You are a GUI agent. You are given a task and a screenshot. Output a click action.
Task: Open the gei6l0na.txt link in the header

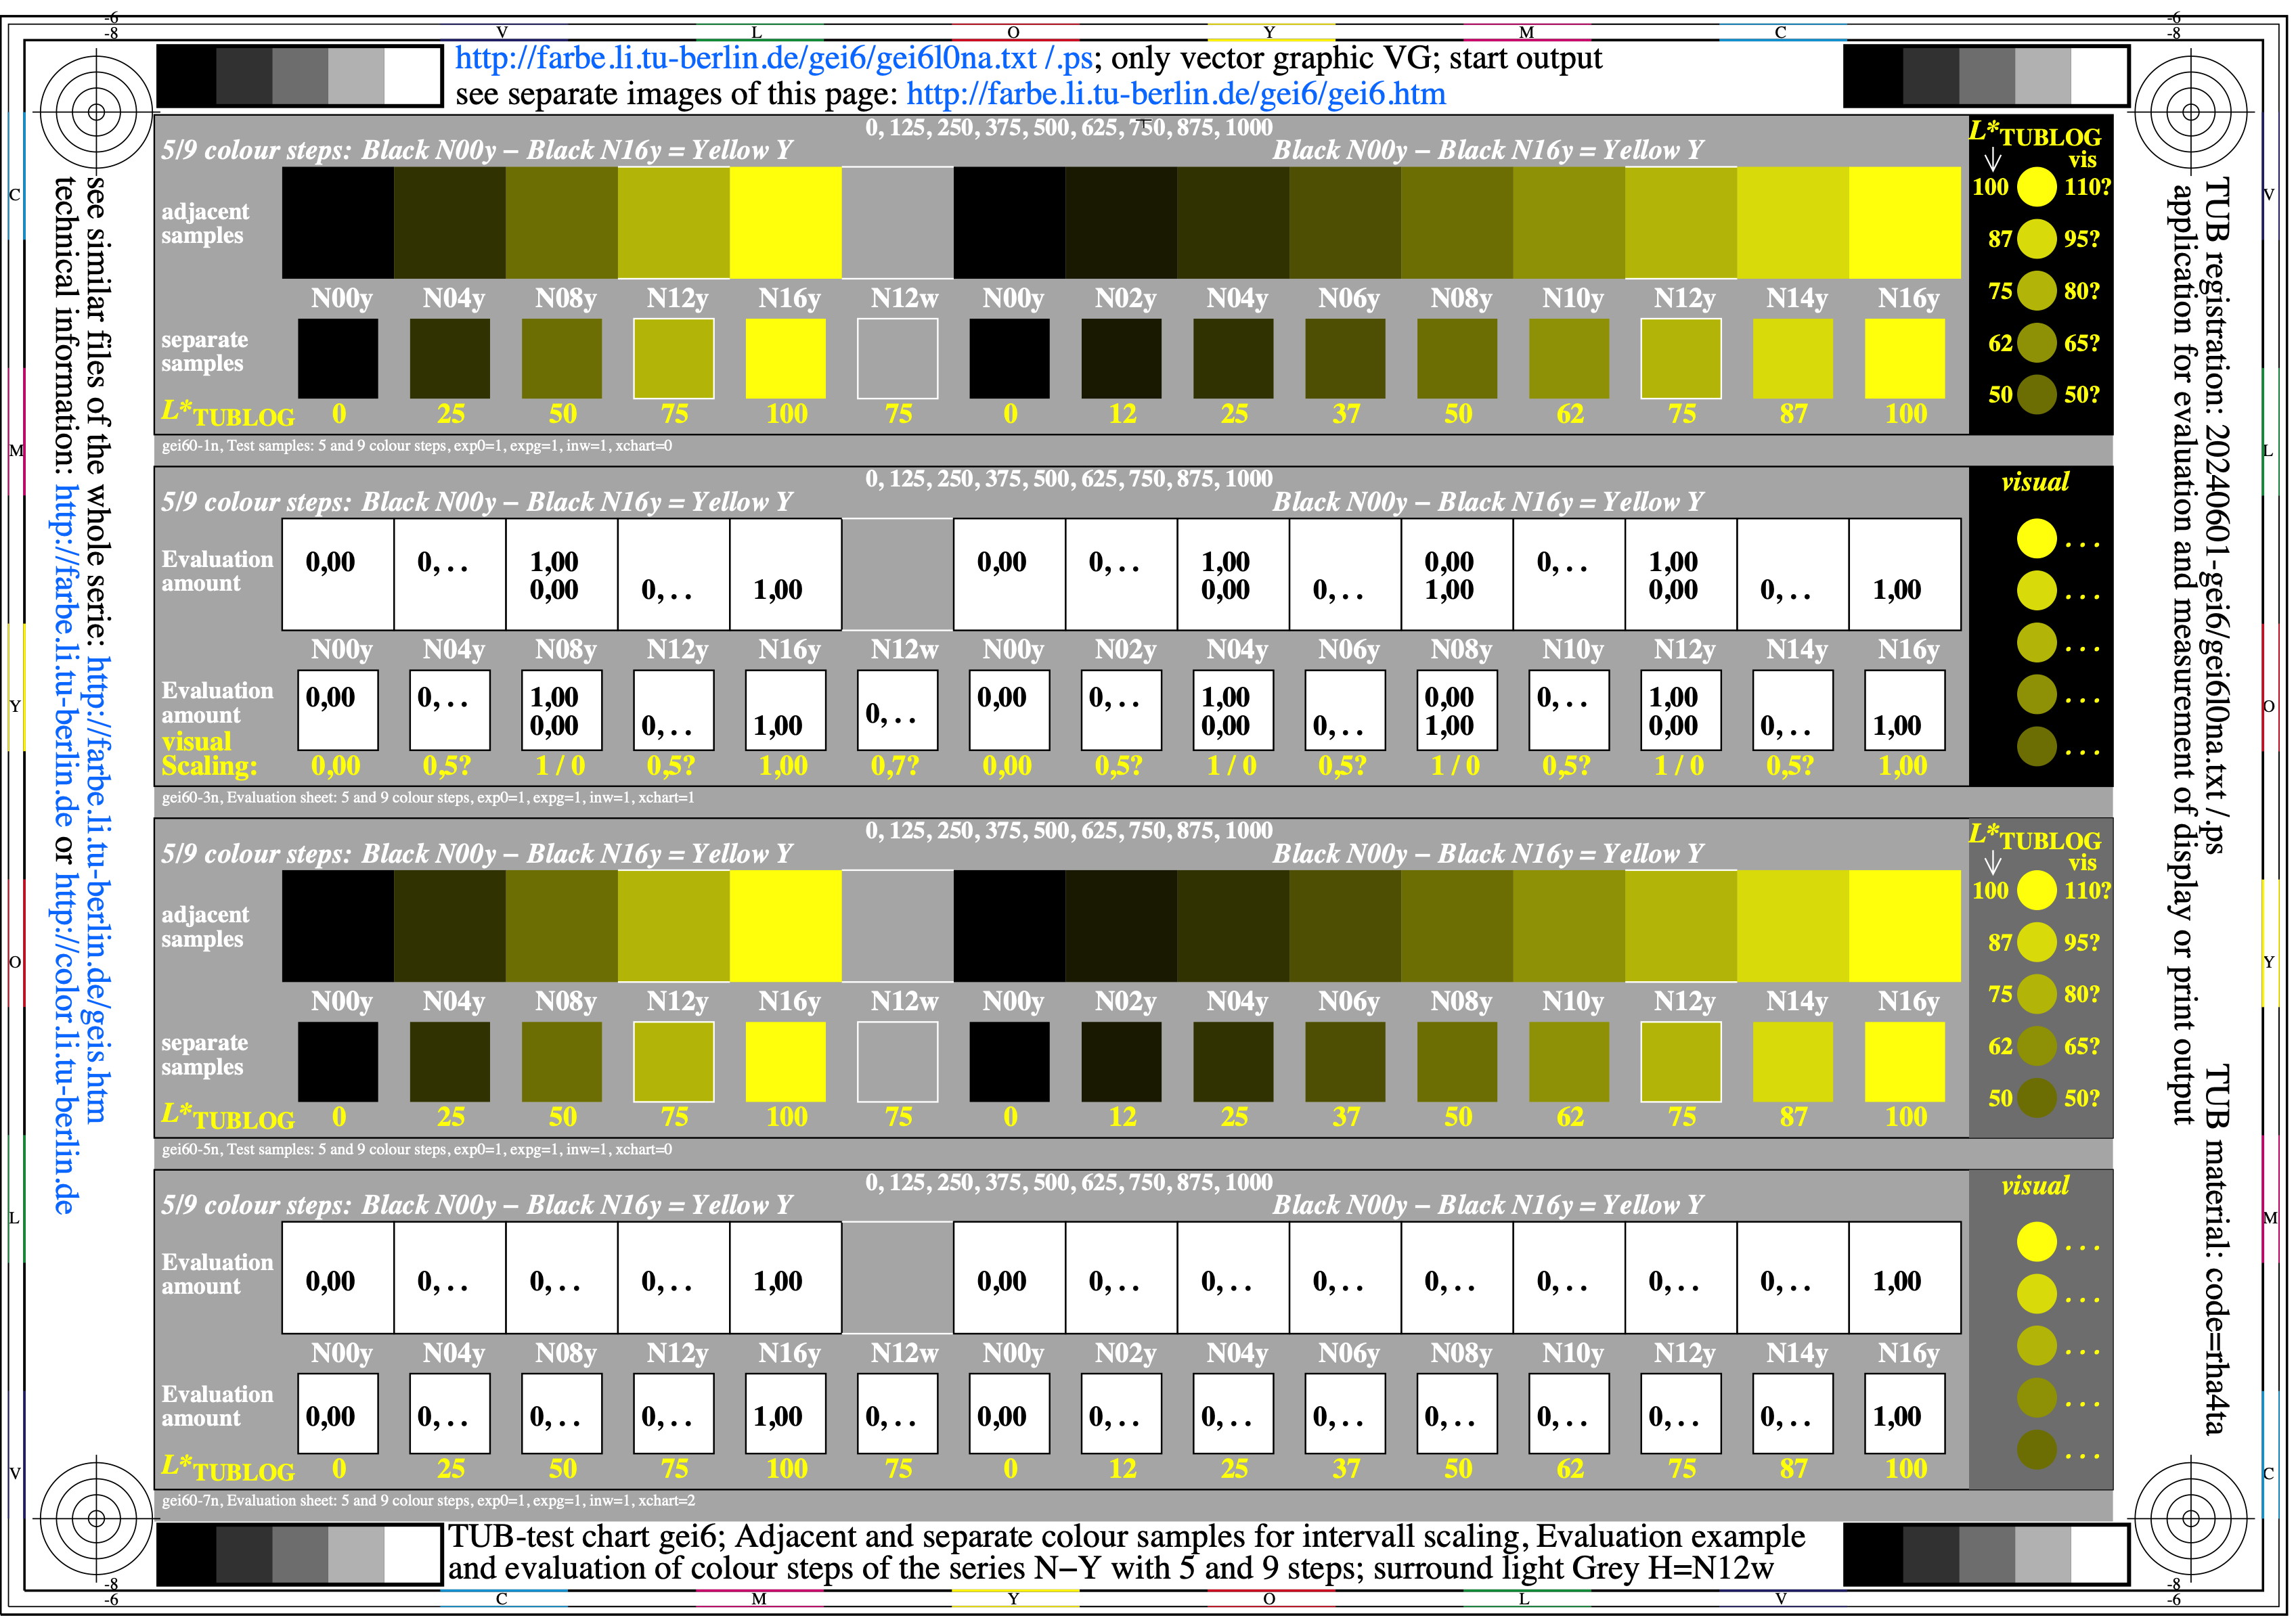coord(747,58)
